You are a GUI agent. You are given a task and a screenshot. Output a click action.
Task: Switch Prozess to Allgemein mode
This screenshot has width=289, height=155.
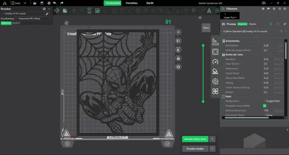242,24
